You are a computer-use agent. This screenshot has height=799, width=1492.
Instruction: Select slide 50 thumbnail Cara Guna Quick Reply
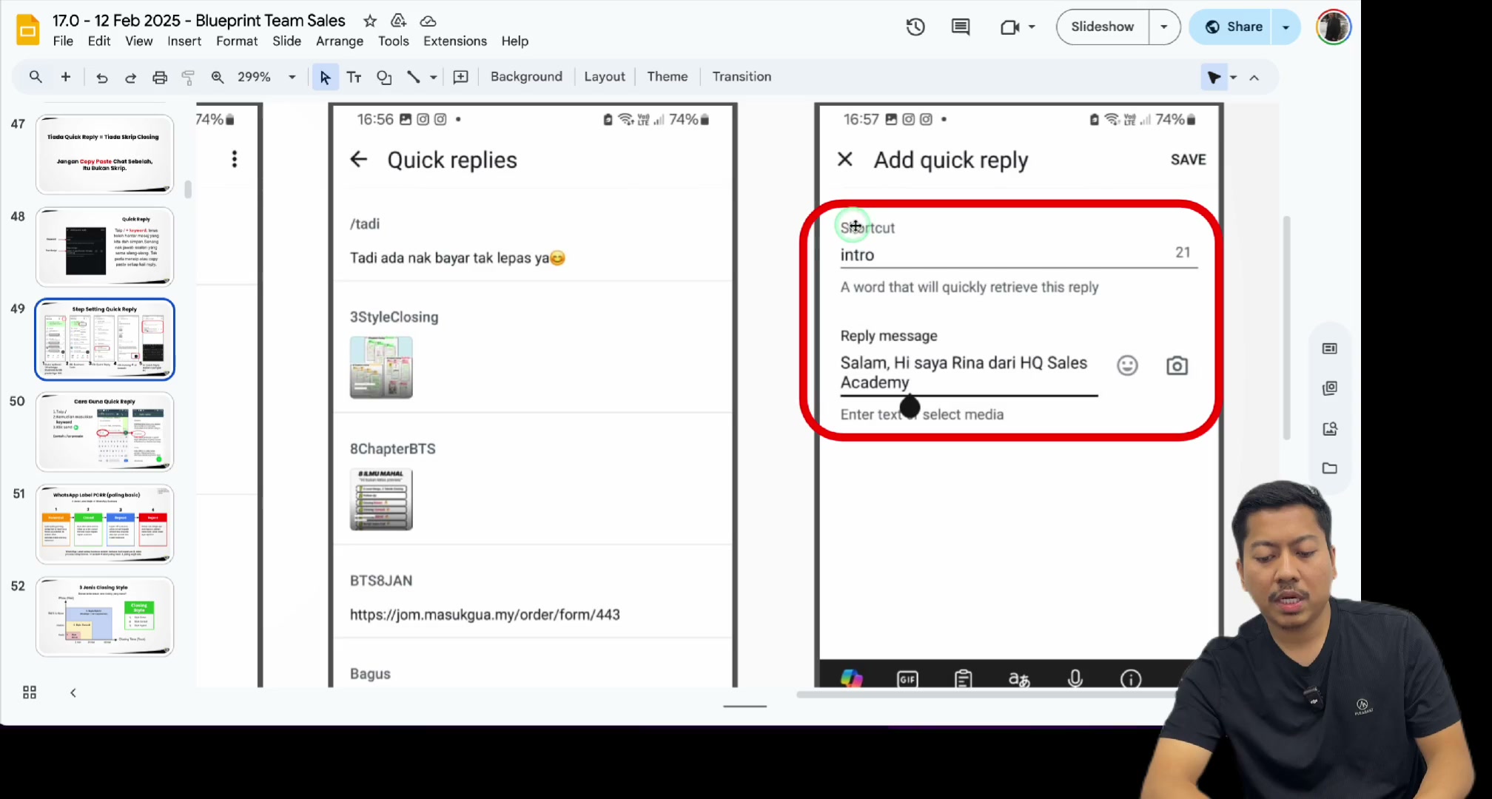point(104,432)
